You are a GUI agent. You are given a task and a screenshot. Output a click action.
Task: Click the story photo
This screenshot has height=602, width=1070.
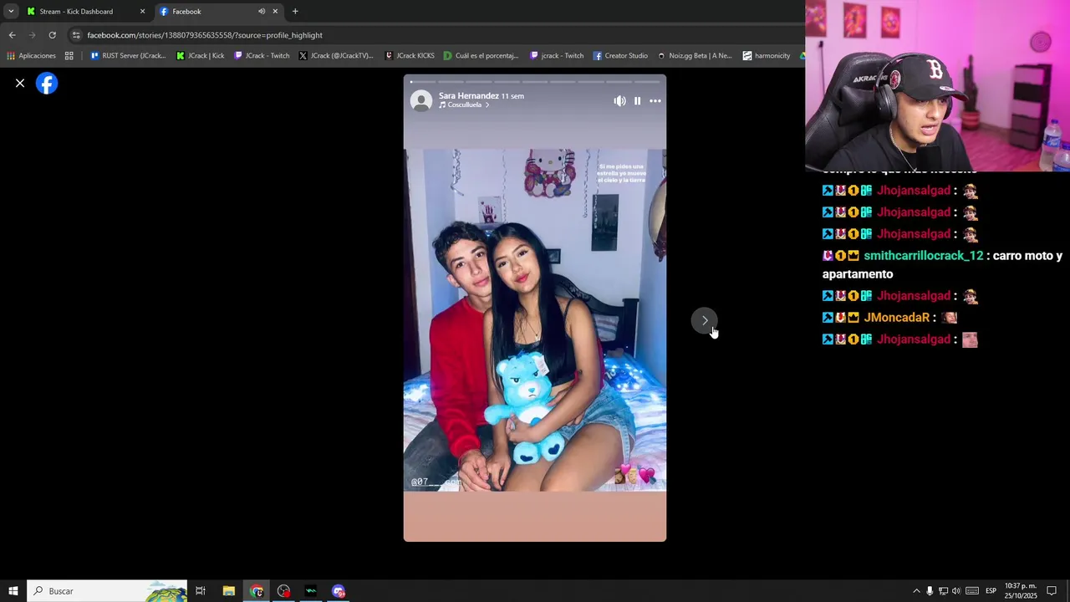(x=535, y=320)
